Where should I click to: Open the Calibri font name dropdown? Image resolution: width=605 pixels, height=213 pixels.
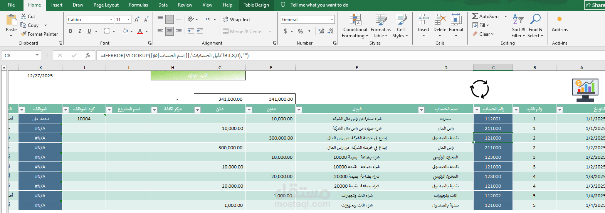111,19
